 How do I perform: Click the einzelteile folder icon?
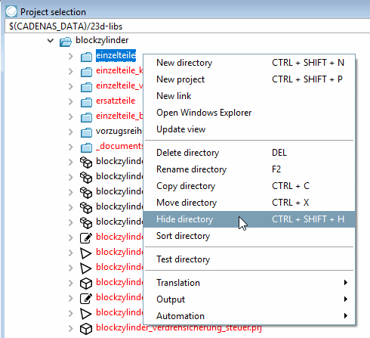pos(86,57)
